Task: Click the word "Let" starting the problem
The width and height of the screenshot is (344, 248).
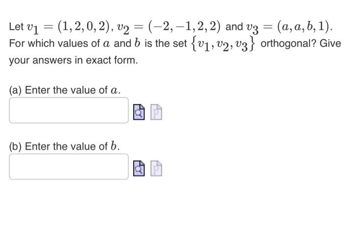Action: (16, 27)
